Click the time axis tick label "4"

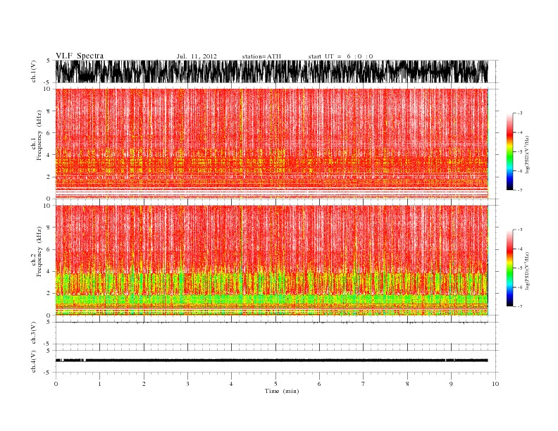pos(231,384)
